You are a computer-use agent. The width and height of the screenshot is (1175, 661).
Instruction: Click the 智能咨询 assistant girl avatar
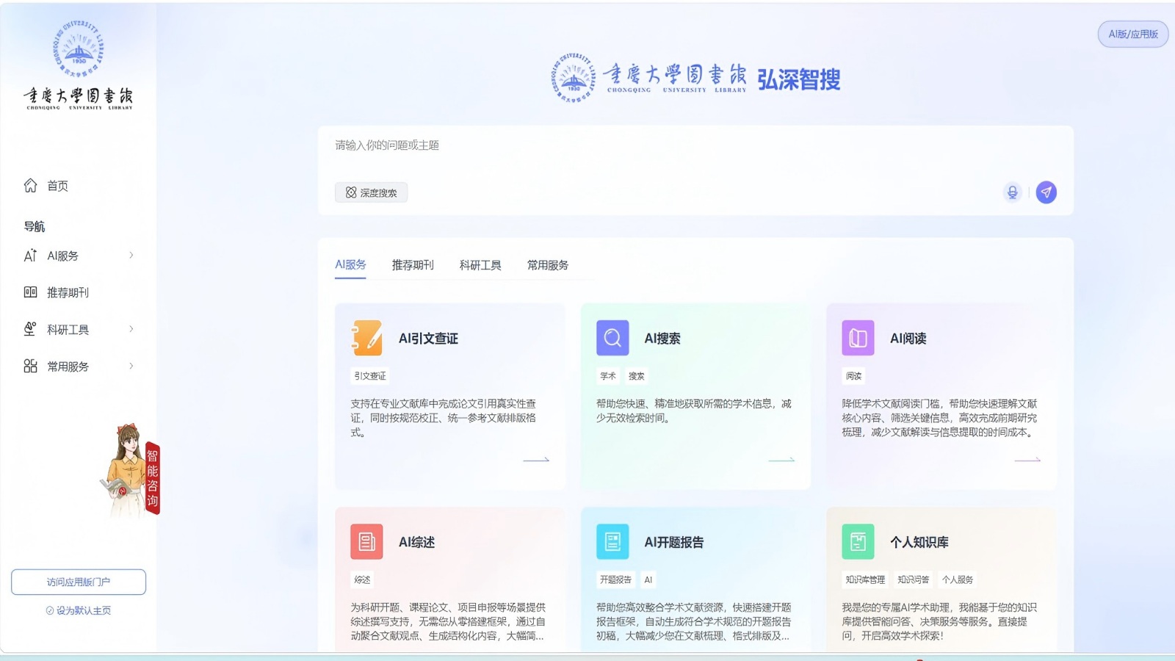click(125, 470)
